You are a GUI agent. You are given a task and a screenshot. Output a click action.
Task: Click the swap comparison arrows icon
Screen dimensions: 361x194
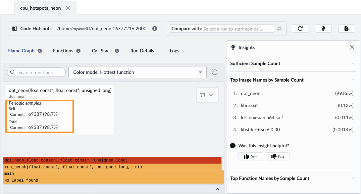tap(279, 29)
